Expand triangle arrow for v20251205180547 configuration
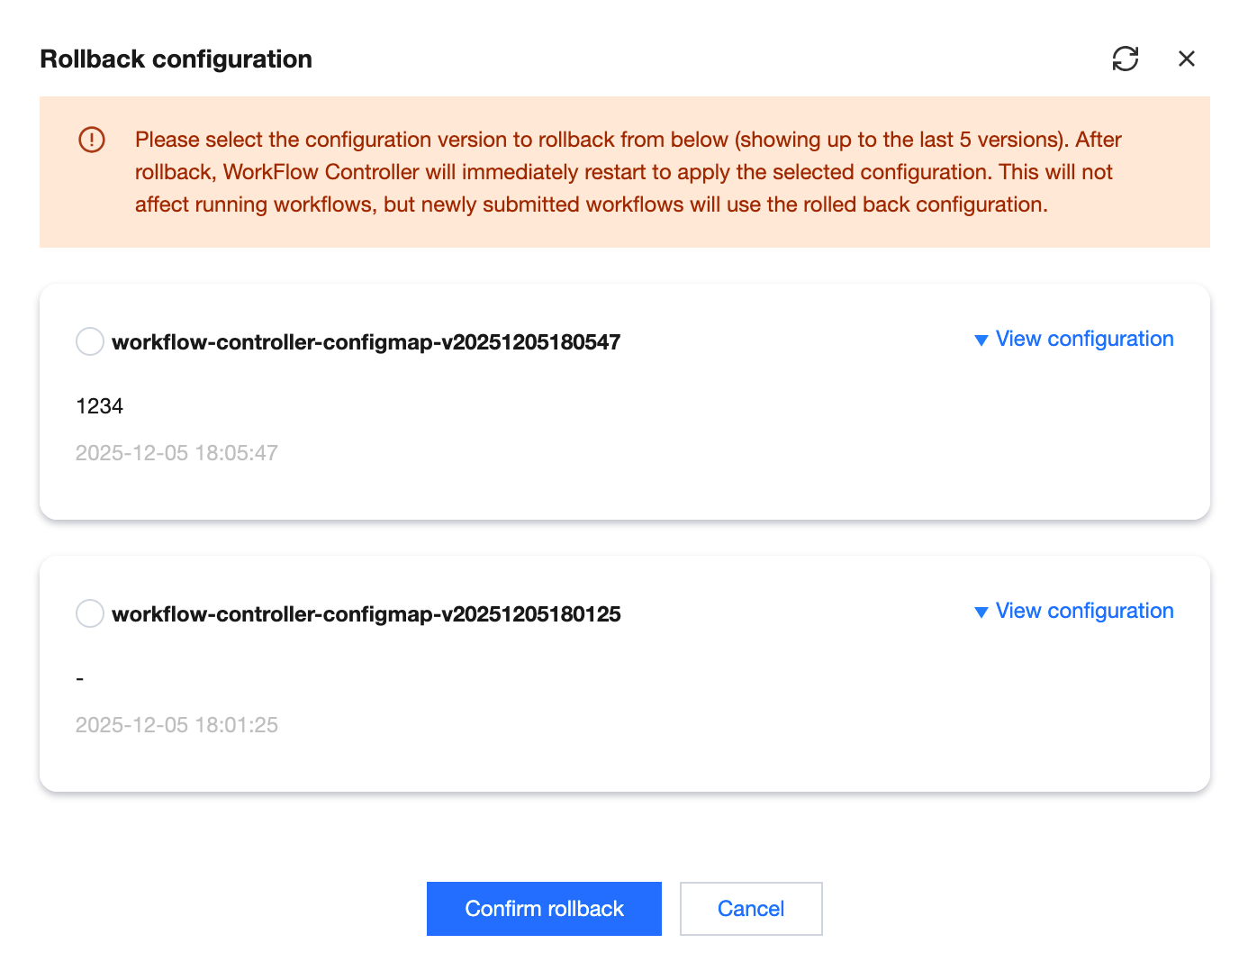 coord(981,340)
